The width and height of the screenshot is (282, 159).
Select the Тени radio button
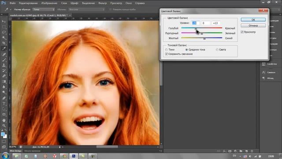coord(167,49)
